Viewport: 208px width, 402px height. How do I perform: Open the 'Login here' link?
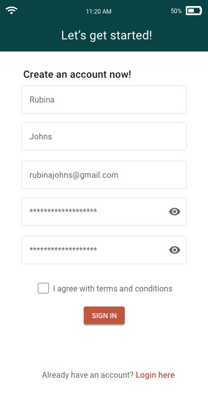(x=155, y=375)
